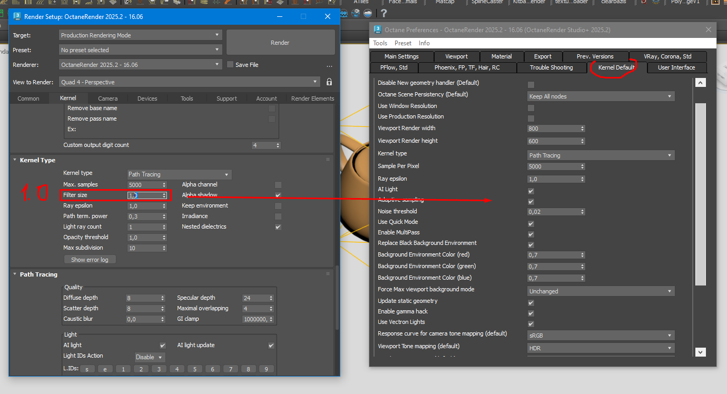Open the Kernel type dropdown in Octane Preferences

(601, 155)
